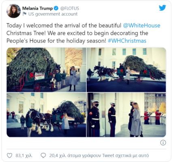Open the bottom-right Marine guards photo
Image resolution: width=173 pixels, height=162 pixels.
(126, 115)
